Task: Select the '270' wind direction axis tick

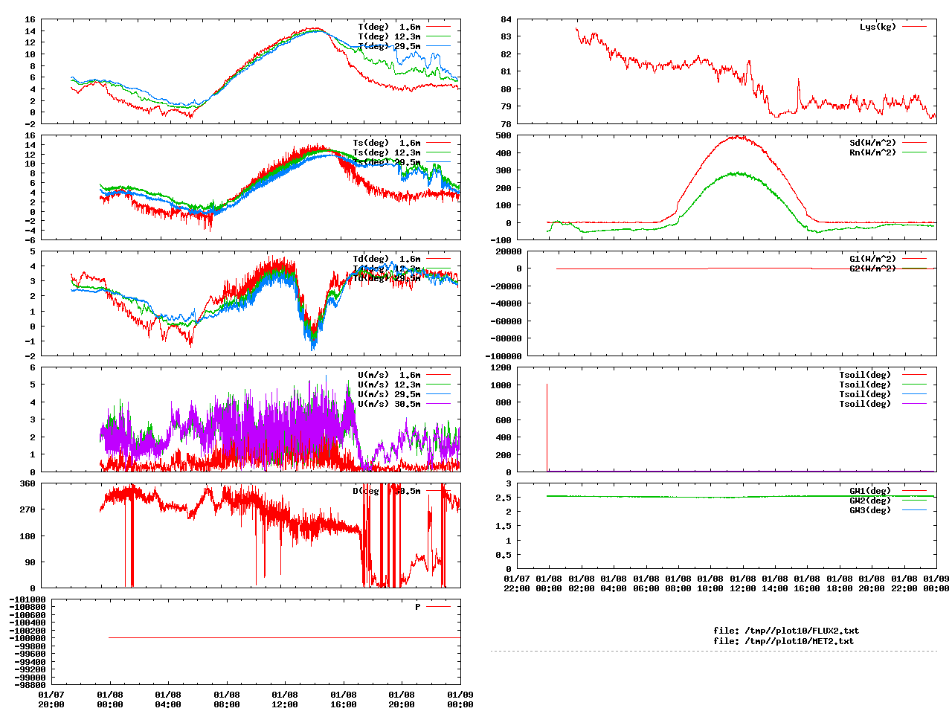Action: tap(28, 509)
